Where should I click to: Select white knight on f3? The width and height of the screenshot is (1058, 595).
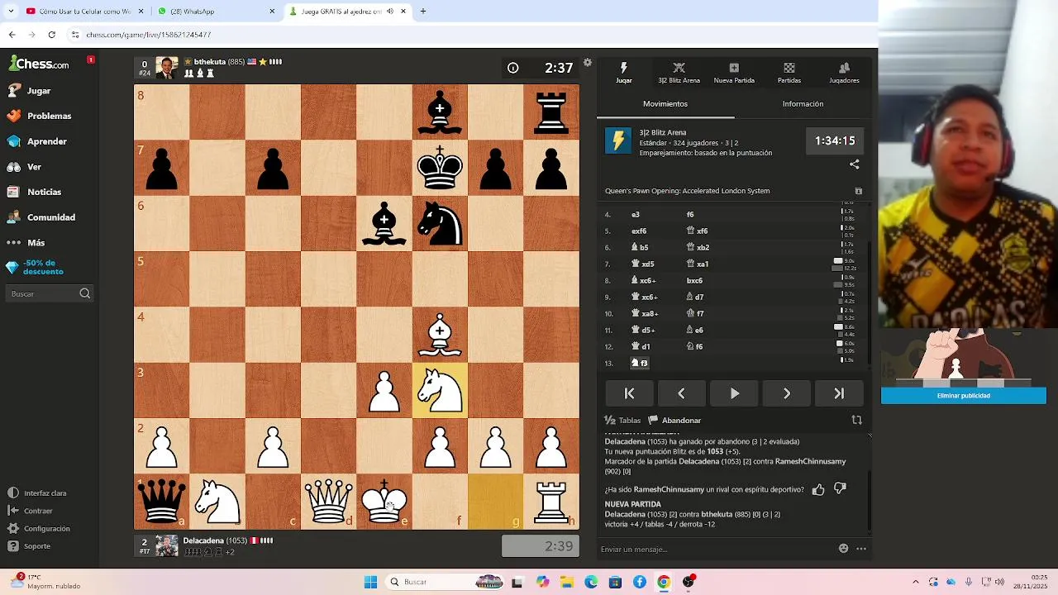440,390
